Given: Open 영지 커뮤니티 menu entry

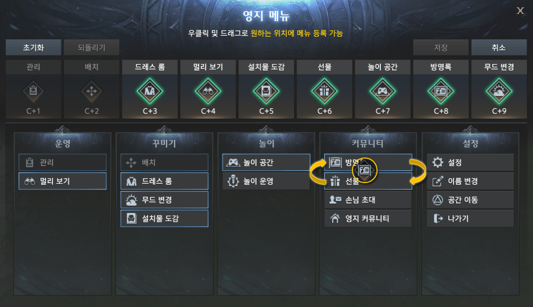Looking at the screenshot, I should 368,218.
